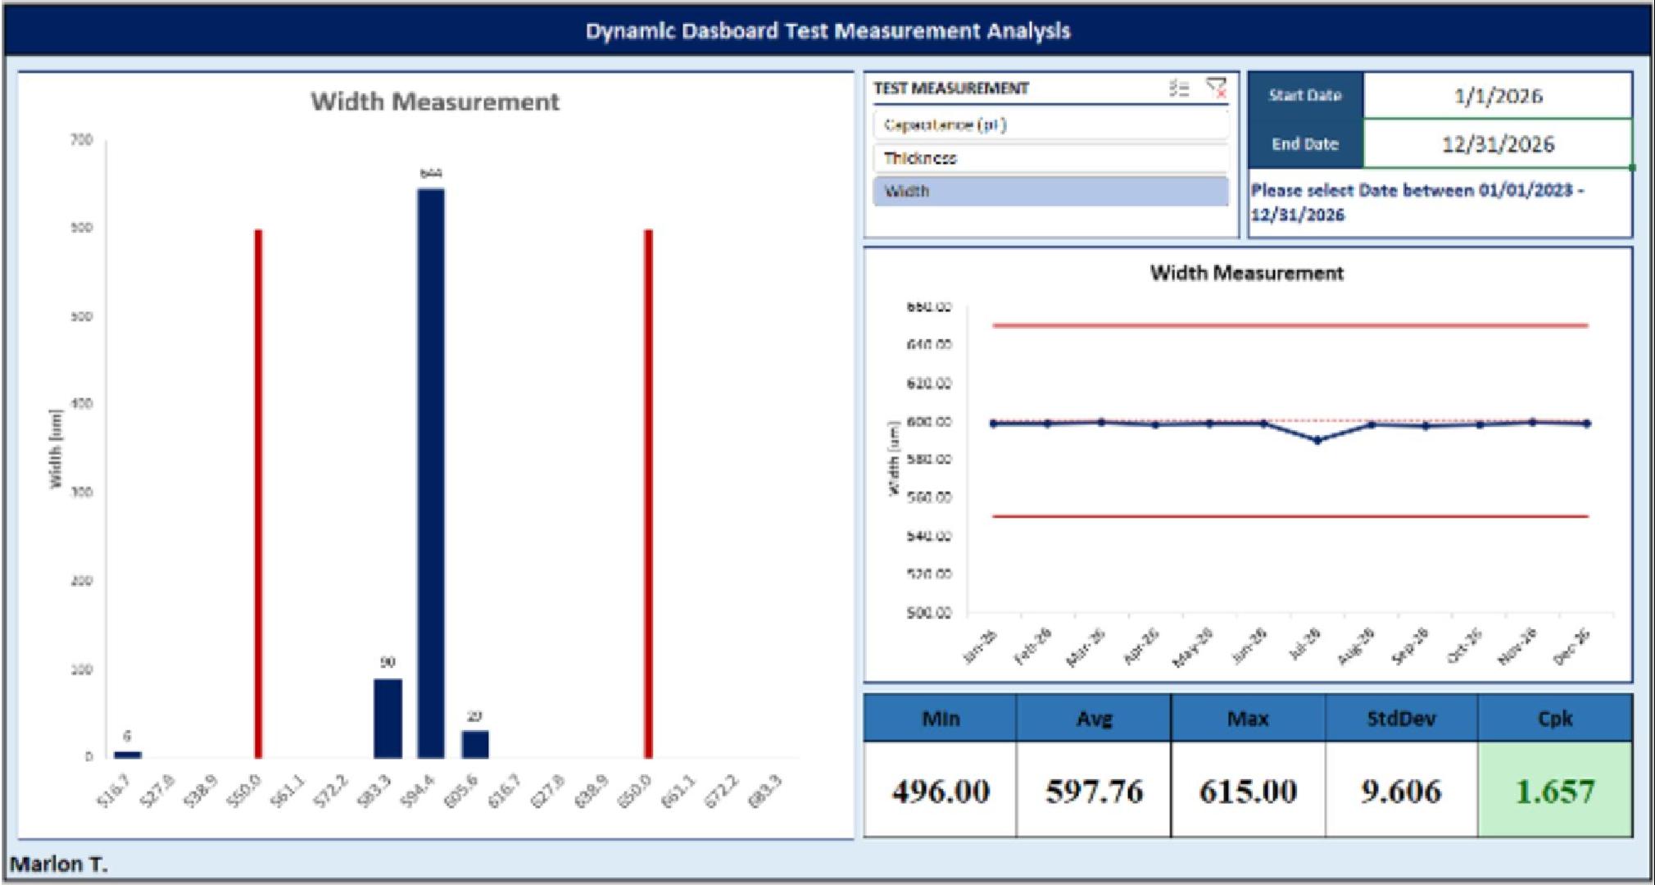Click the TEST MEASUREMENT slicer header
1655x885 pixels.
tap(950, 88)
